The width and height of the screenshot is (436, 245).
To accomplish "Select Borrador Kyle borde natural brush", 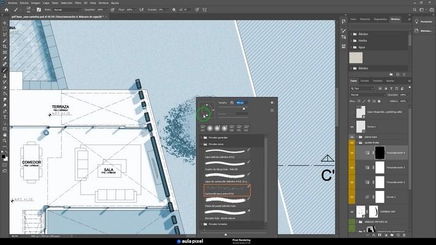I will [x=227, y=215].
